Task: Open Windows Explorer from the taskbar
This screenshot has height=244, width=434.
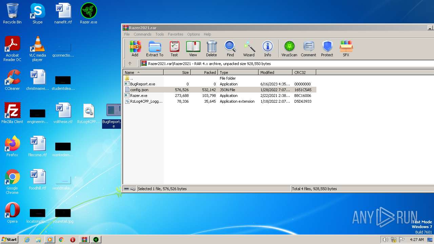Action: pyautogui.click(x=38, y=240)
